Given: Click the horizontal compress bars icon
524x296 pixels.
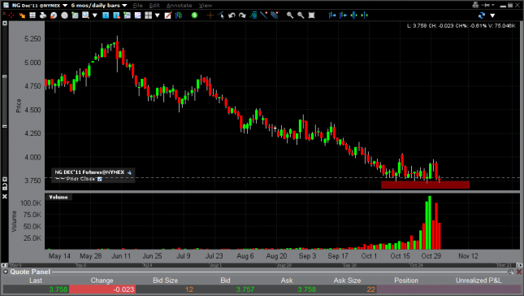Looking at the screenshot, I should click(x=364, y=15).
